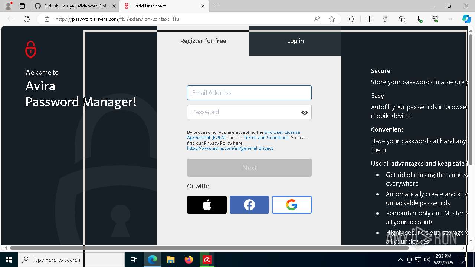Open the browser Extensions icon
The height and width of the screenshot is (267, 475).
pyautogui.click(x=351, y=19)
